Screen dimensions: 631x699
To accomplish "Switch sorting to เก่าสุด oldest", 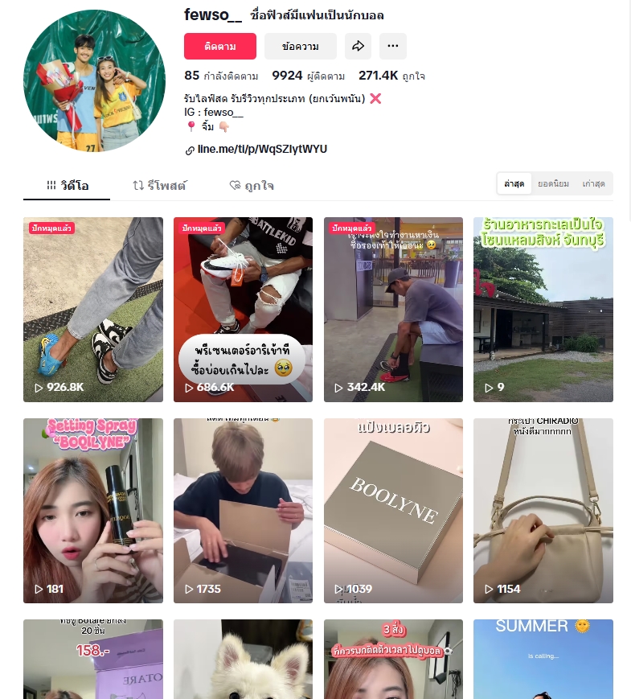I will click(593, 183).
